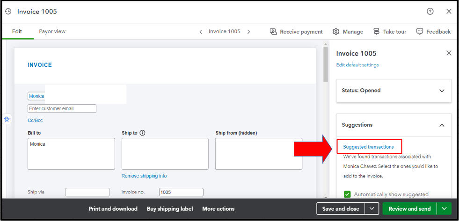The image size is (459, 221).
Task: Select the Edit tab
Action: 17,31
